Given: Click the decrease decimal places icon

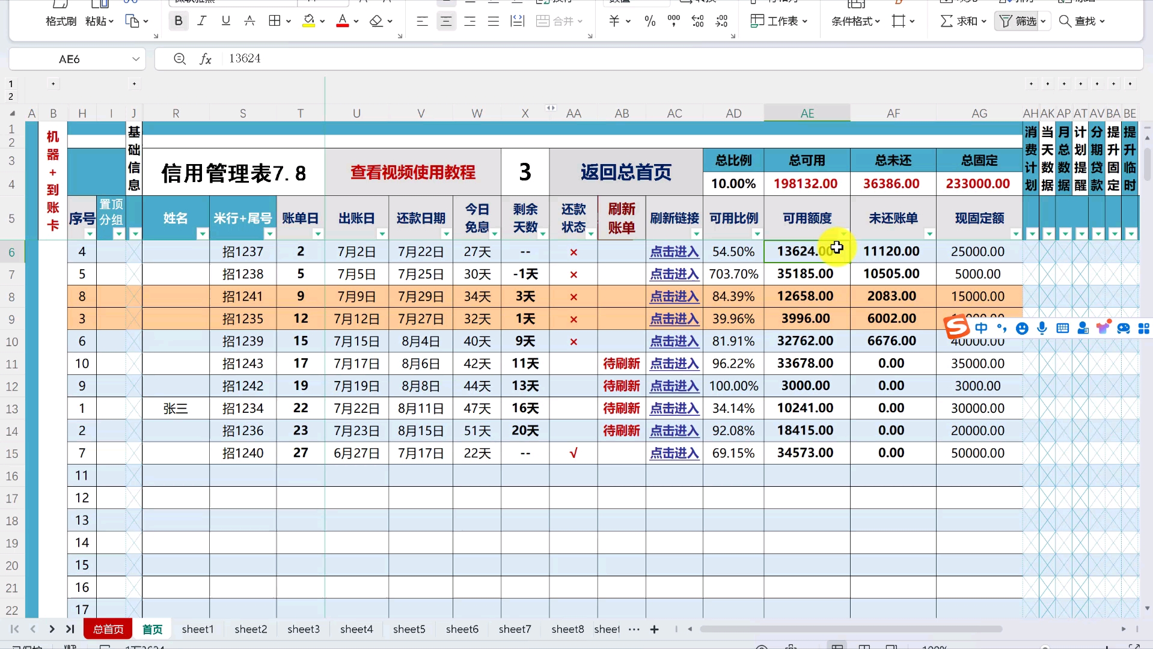Looking at the screenshot, I should click(x=722, y=21).
